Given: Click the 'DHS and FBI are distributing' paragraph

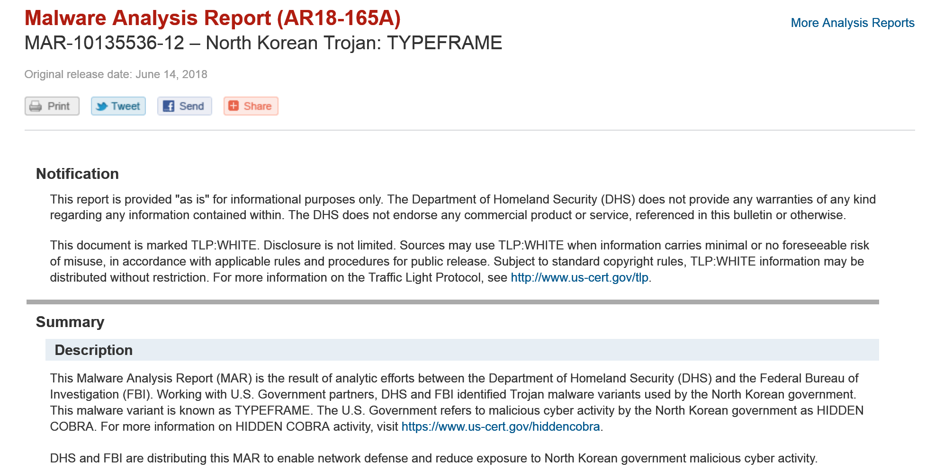Looking at the screenshot, I should pyautogui.click(x=433, y=458).
